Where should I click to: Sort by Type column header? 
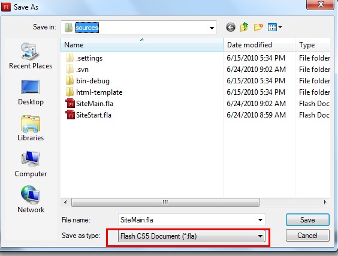tap(313, 45)
